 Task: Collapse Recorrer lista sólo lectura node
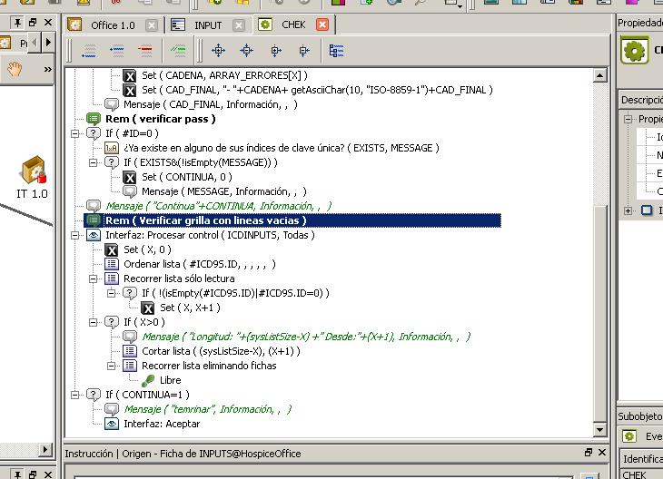[93, 279]
